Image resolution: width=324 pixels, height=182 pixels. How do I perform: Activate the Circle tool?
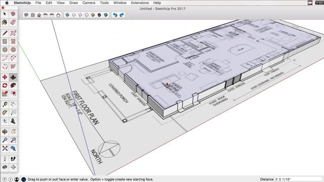[5, 50]
